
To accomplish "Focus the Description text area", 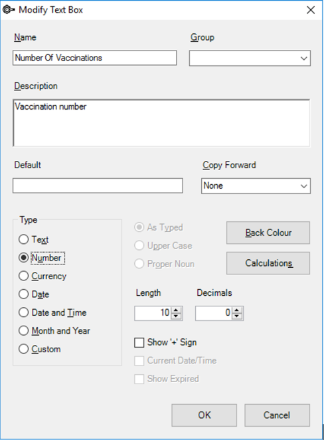I will click(x=161, y=123).
